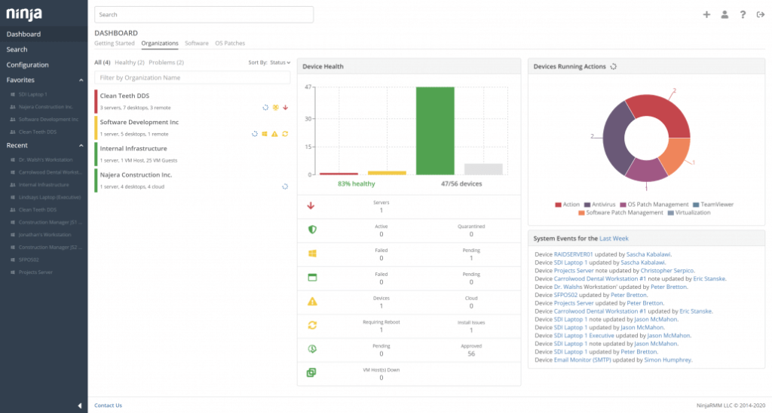Screen dimensions: 772x413
Task: Click the Ninja logo
Action: coord(24,14)
